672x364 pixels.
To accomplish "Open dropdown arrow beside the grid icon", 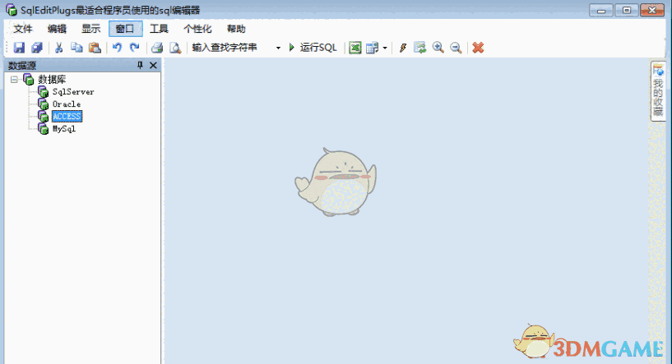I will (x=385, y=48).
